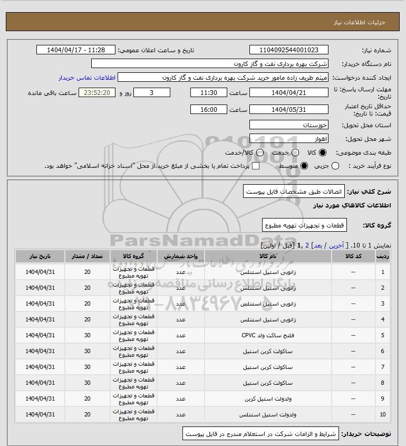Click the goods group field قطعات و تجهیزات تهویه مطبوع
Image resolution: width=406 pixels, height=446 pixels.
pos(304,225)
